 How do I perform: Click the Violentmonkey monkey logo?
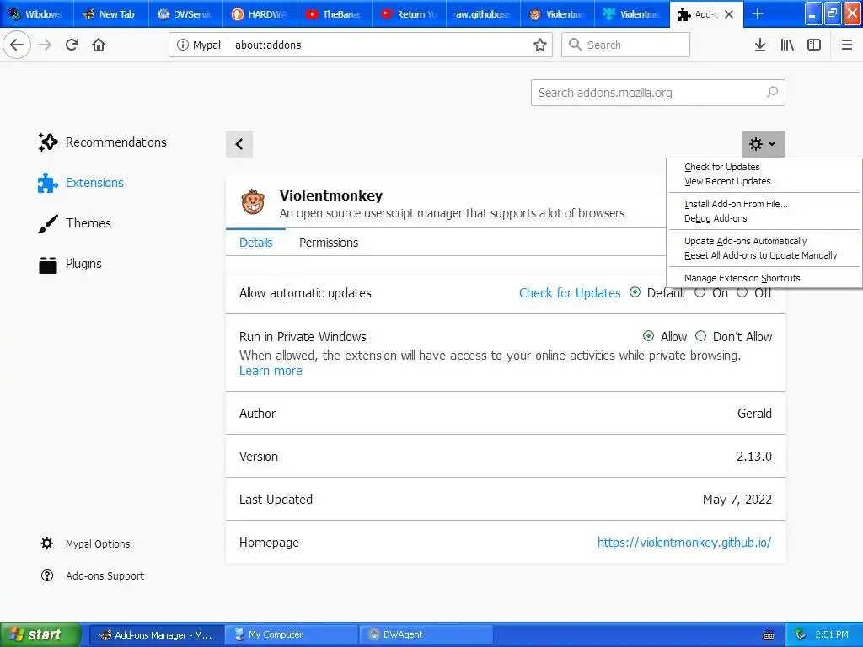point(253,202)
